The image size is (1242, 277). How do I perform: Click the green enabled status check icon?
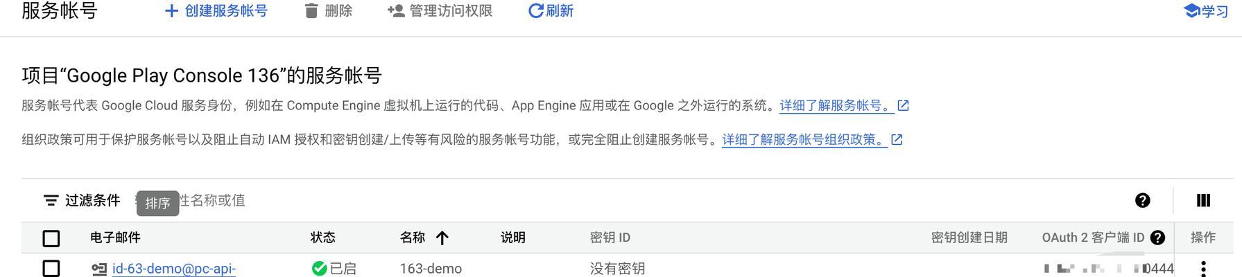[x=319, y=269]
